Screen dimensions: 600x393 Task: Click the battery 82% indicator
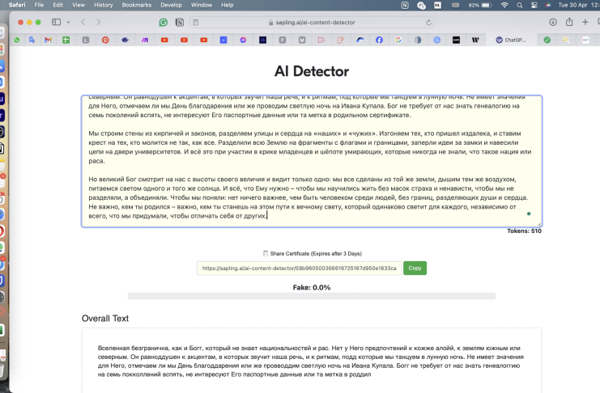[x=480, y=5]
